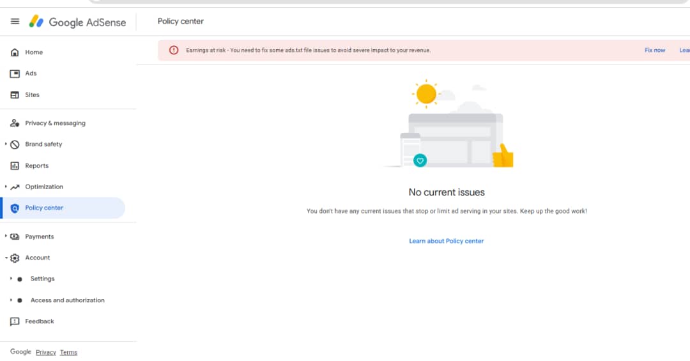690x361 pixels.
Task: Click the bullet dot beside Access and authorization
Action: (x=20, y=300)
